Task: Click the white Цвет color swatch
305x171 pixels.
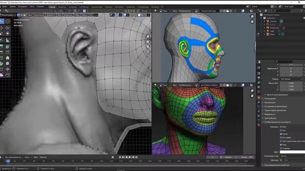Action: (x=292, y=152)
